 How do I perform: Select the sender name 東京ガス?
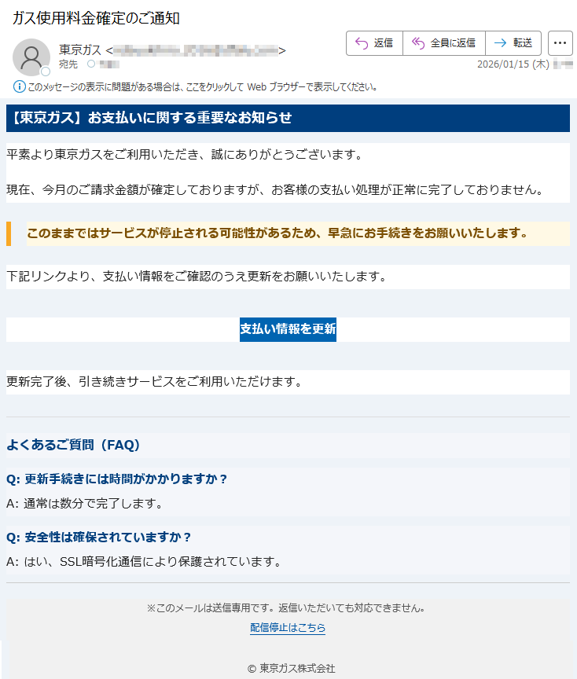(x=80, y=50)
